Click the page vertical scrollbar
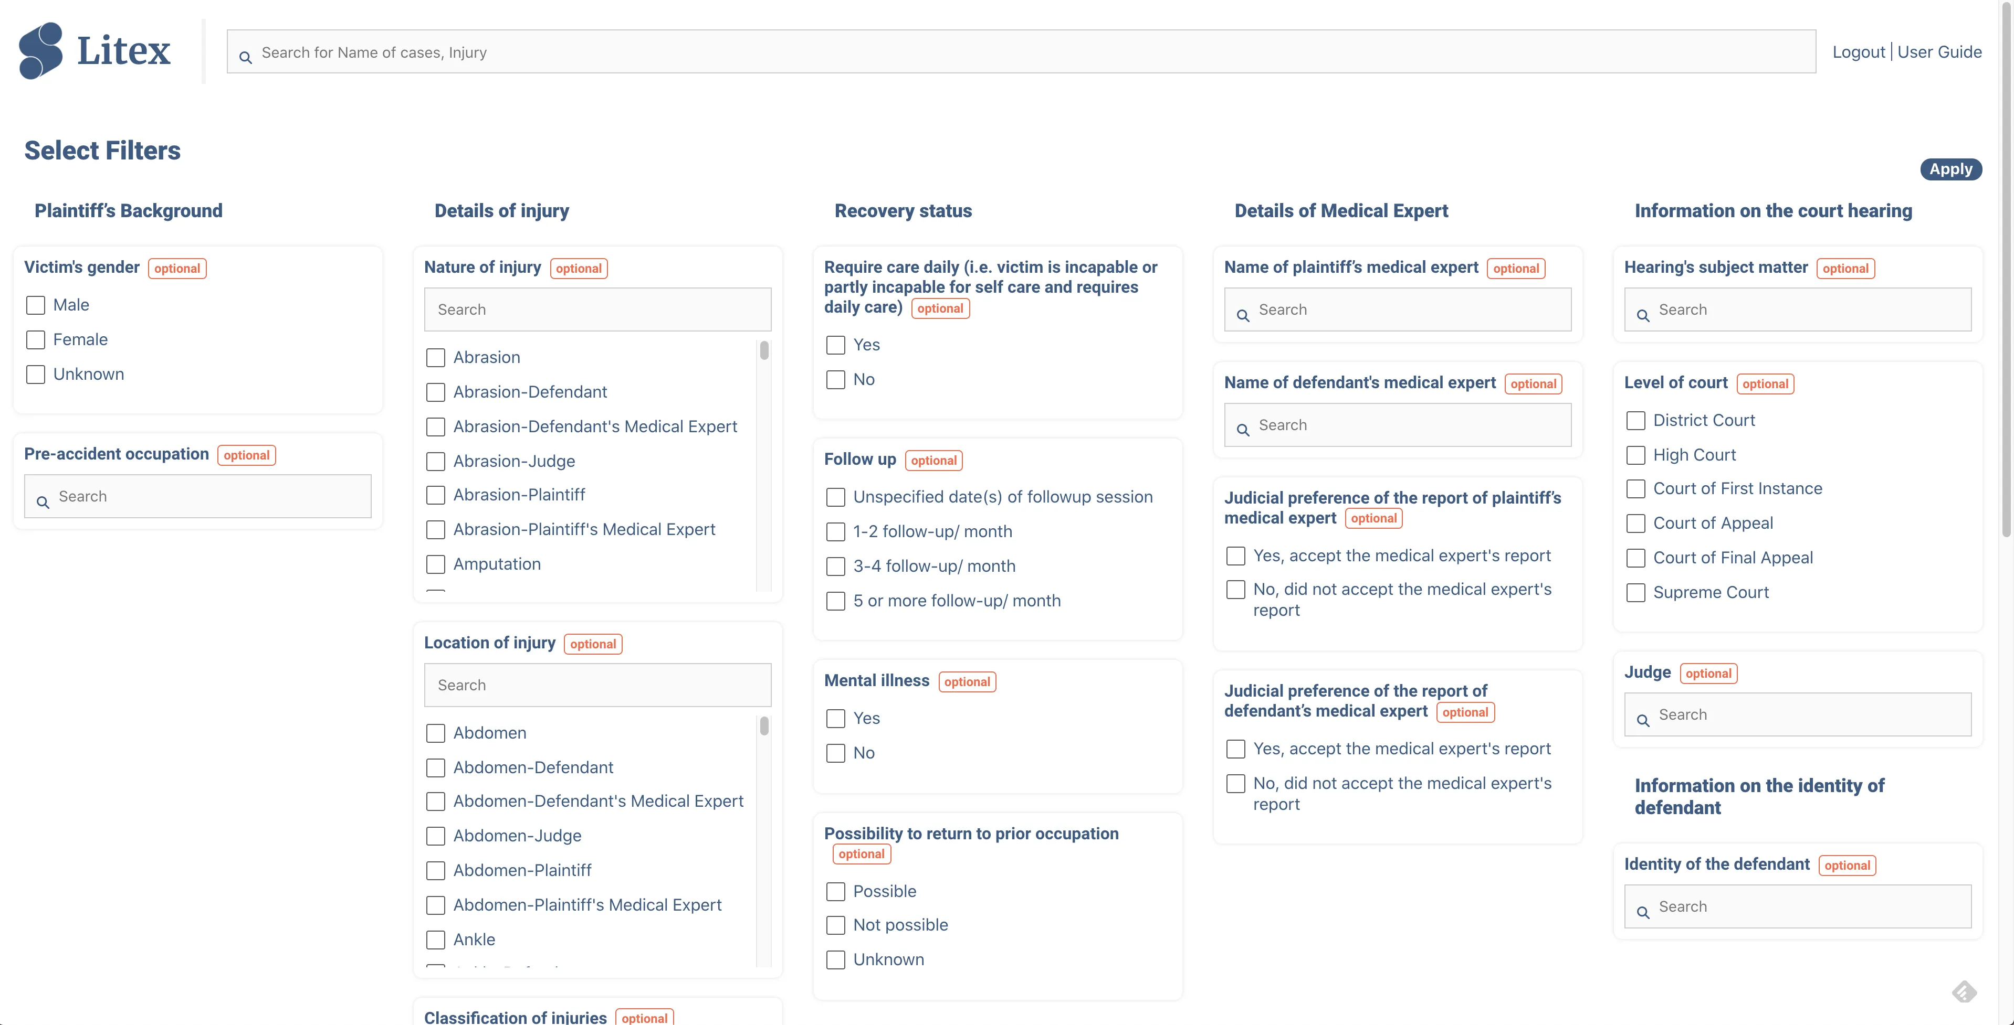 [x=2006, y=270]
